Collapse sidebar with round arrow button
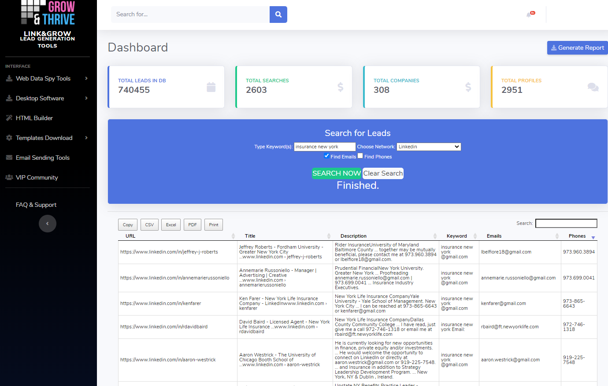Viewport: 608px width, 386px height. click(x=48, y=224)
